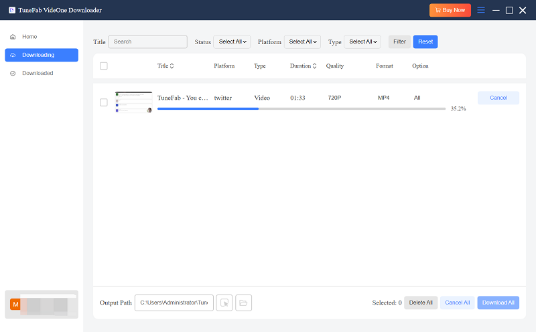Maximize the TuneFab window
Image resolution: width=536 pixels, height=332 pixels.
coord(509,10)
